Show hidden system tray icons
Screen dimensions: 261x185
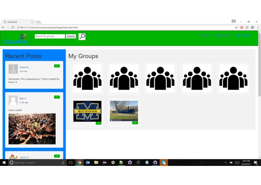tap(226, 163)
